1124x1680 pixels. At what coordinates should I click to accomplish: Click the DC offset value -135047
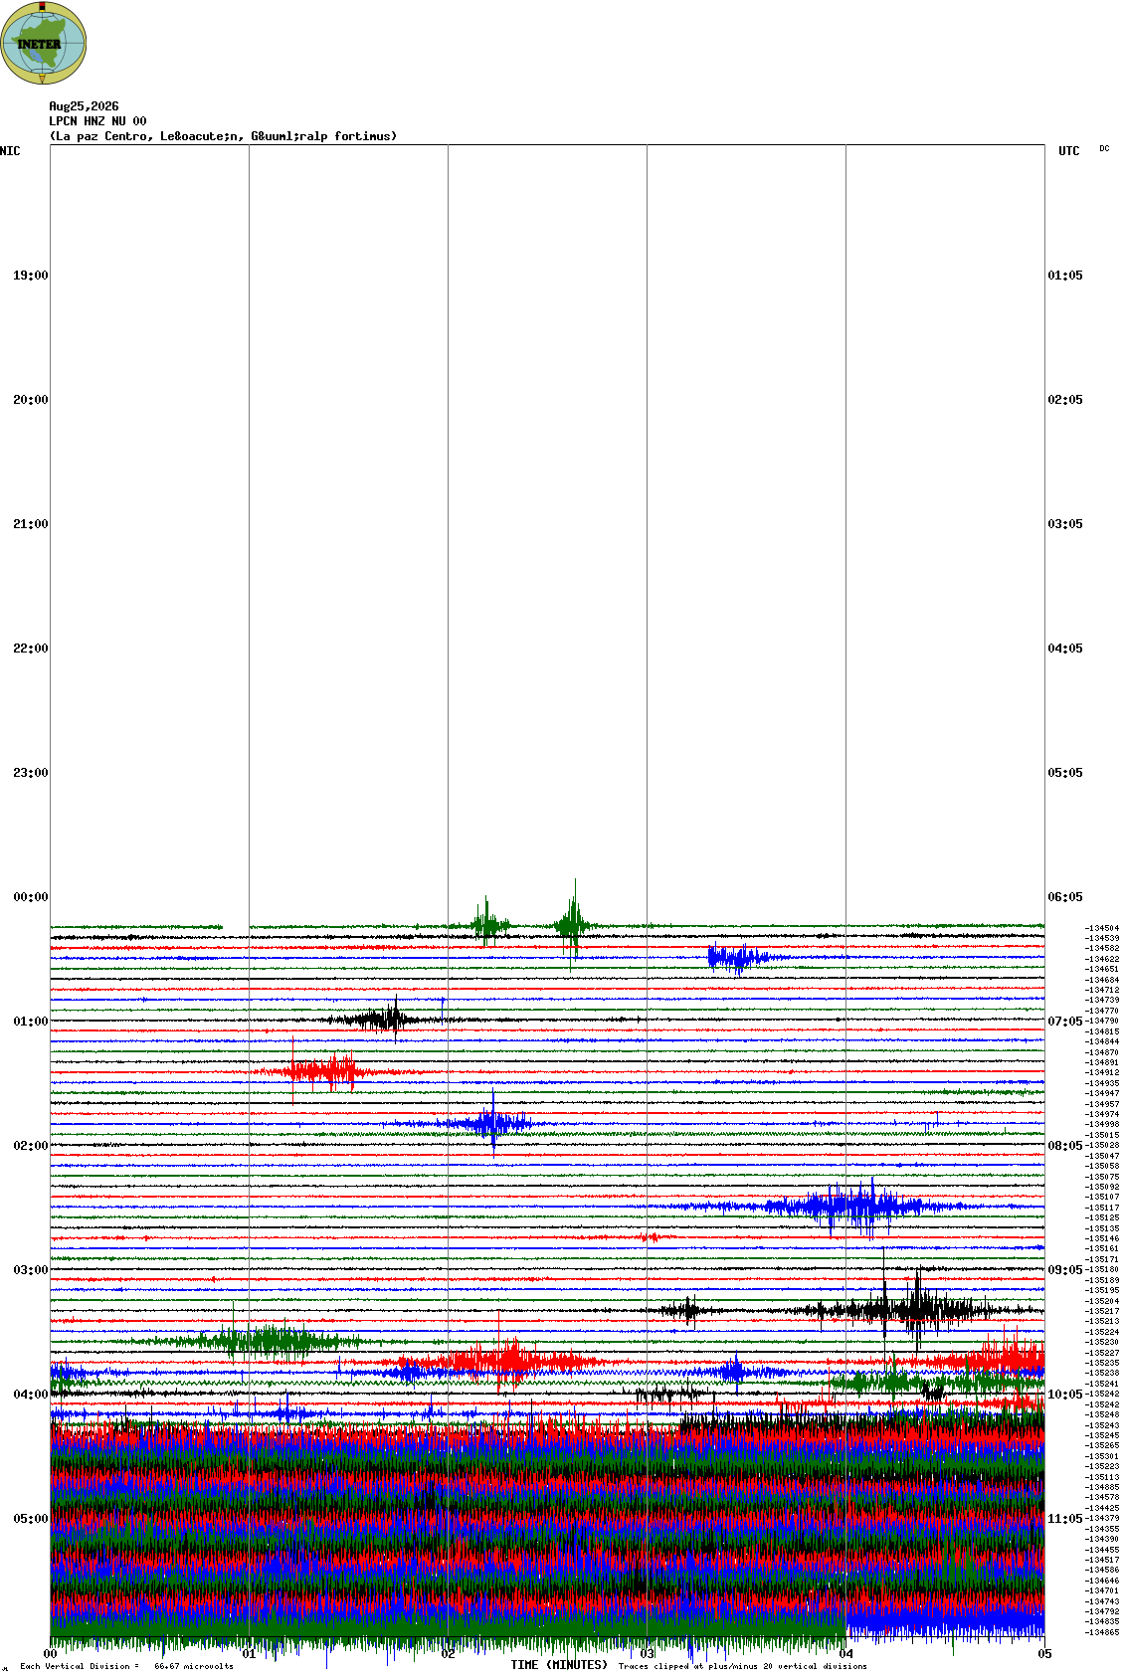tap(1102, 1156)
